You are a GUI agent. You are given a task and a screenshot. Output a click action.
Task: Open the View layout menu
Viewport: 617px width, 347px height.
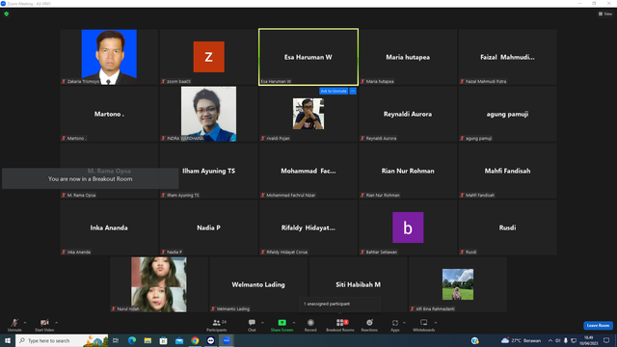(x=605, y=13)
